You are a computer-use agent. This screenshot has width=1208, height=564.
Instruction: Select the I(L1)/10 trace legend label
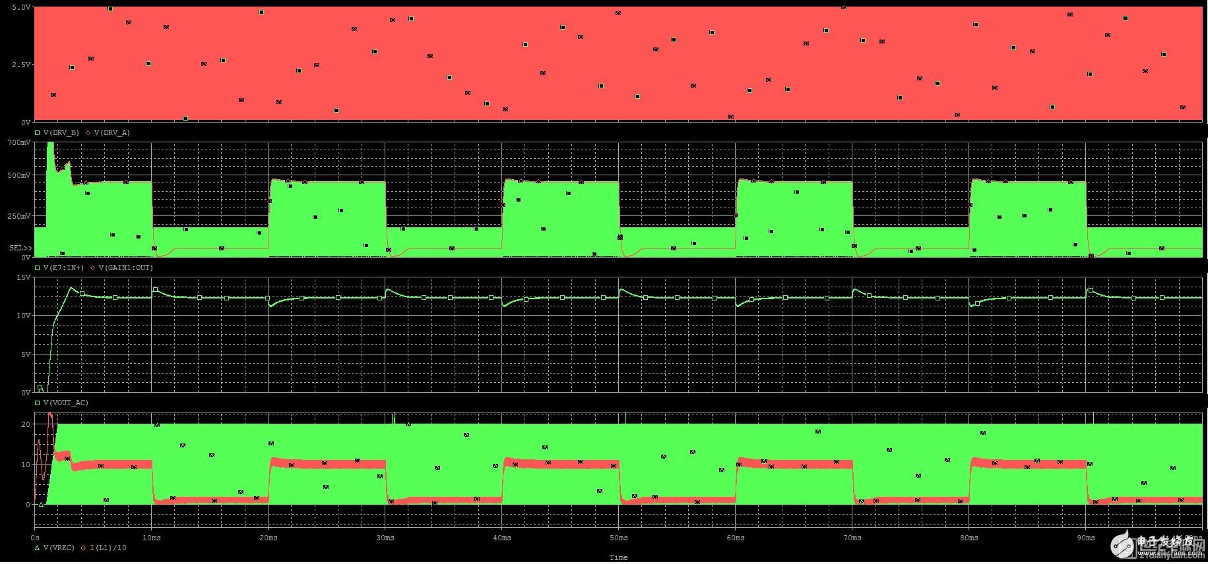(108, 548)
